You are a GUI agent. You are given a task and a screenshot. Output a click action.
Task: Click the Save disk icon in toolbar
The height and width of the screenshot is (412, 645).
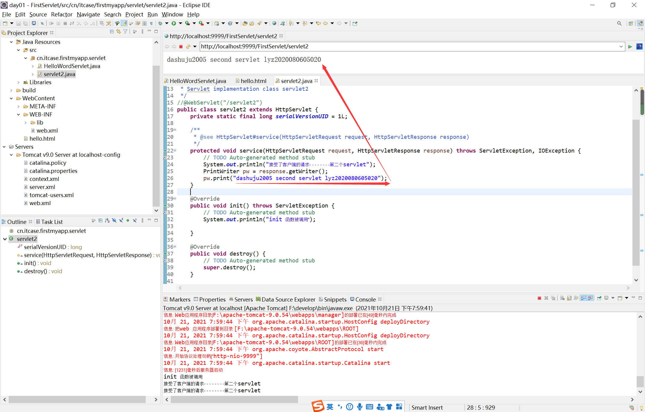pyautogui.click(x=19, y=23)
